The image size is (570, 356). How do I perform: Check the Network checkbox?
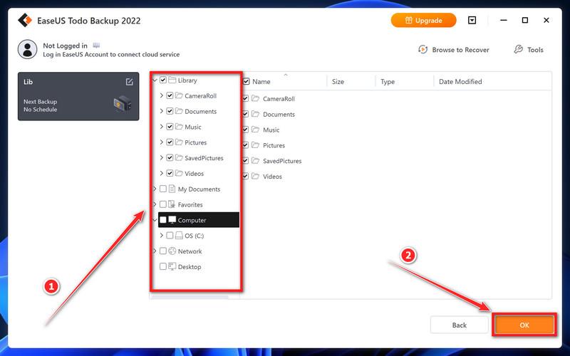(x=163, y=251)
